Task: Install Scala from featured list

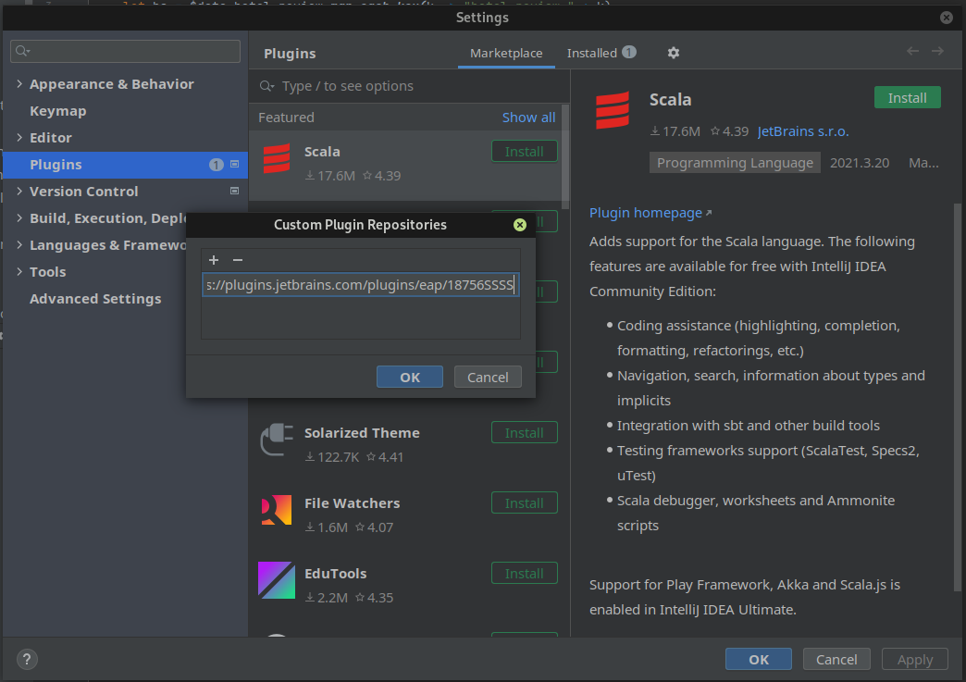Action: (525, 152)
